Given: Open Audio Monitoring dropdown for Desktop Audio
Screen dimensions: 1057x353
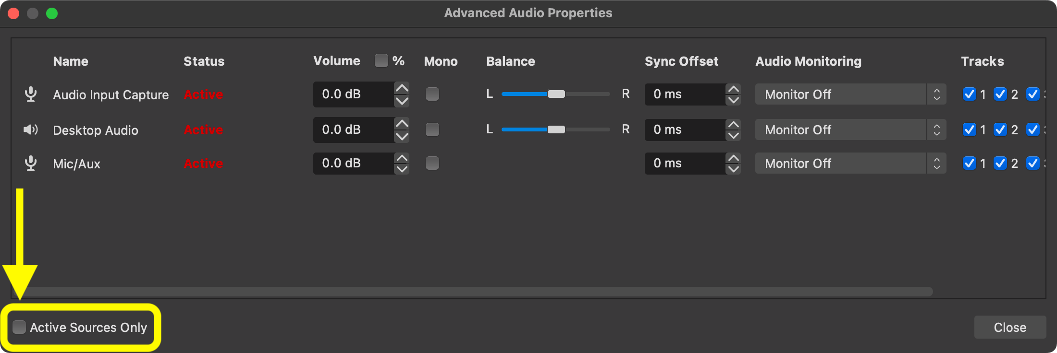Looking at the screenshot, I should [850, 129].
